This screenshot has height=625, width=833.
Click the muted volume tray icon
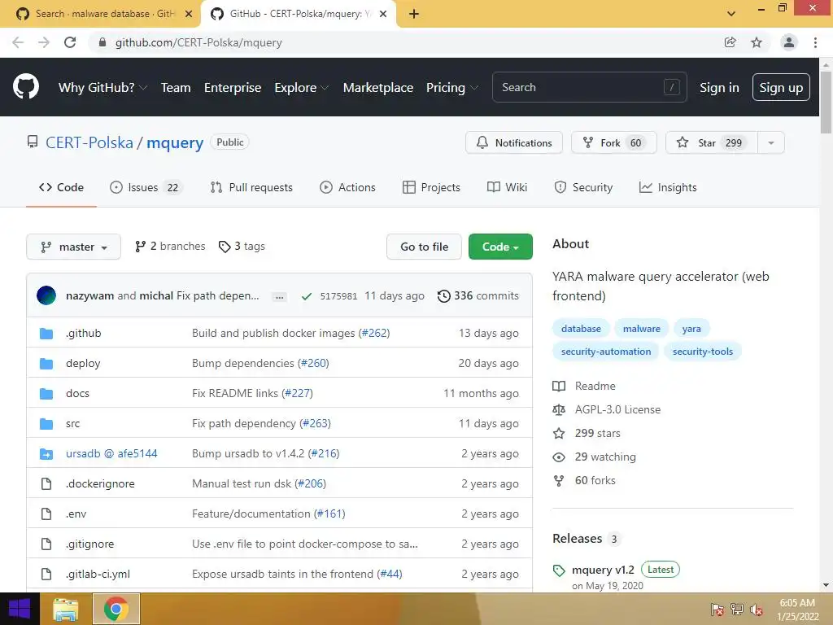pyautogui.click(x=757, y=610)
